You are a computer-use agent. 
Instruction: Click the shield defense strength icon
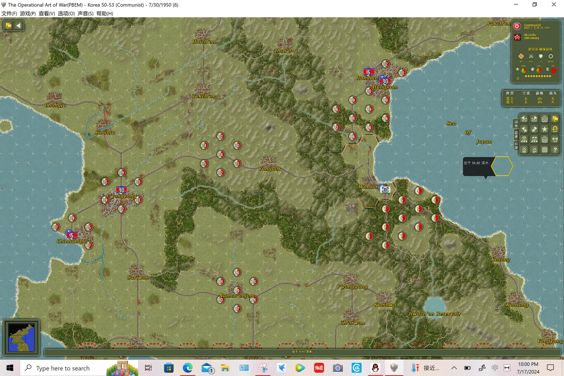pyautogui.click(x=541, y=56)
